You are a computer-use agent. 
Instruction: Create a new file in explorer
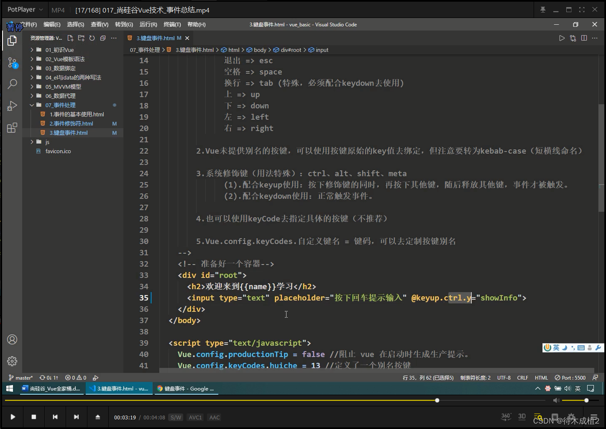tap(70, 38)
